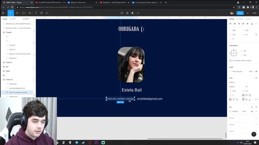
Task: Open the zoom level dropdown
Action: (255, 13)
